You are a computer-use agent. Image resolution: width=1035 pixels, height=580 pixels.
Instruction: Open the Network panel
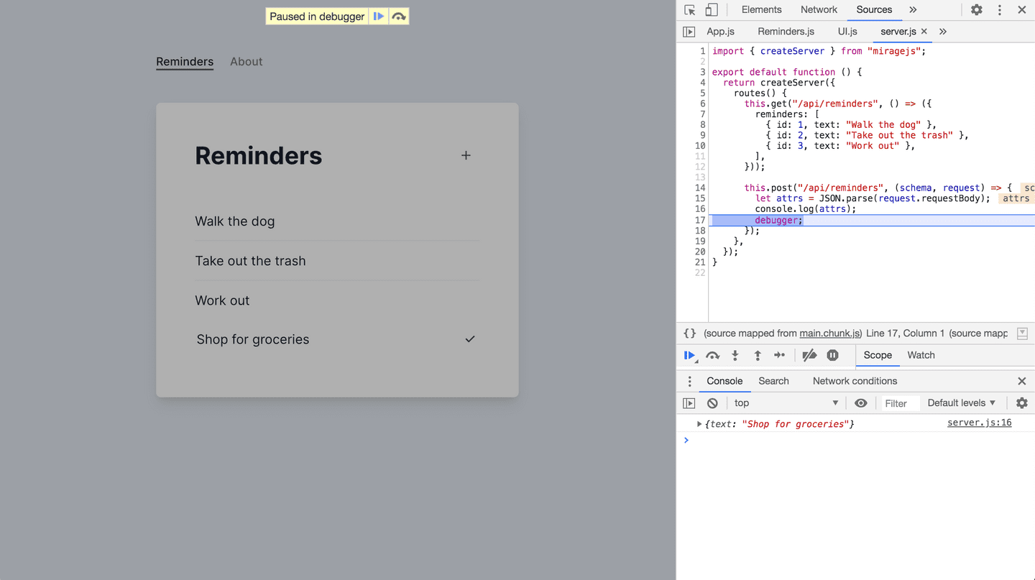819,9
